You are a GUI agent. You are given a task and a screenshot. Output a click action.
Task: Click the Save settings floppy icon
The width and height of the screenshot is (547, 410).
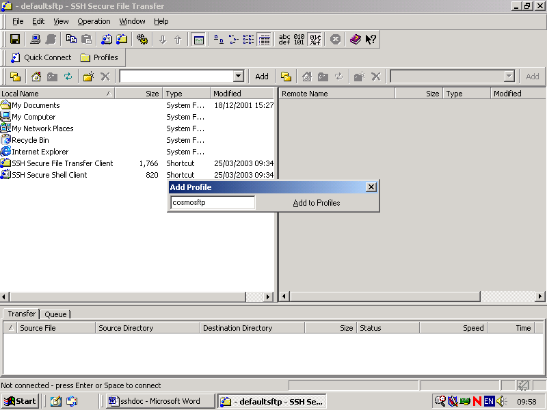tap(14, 40)
